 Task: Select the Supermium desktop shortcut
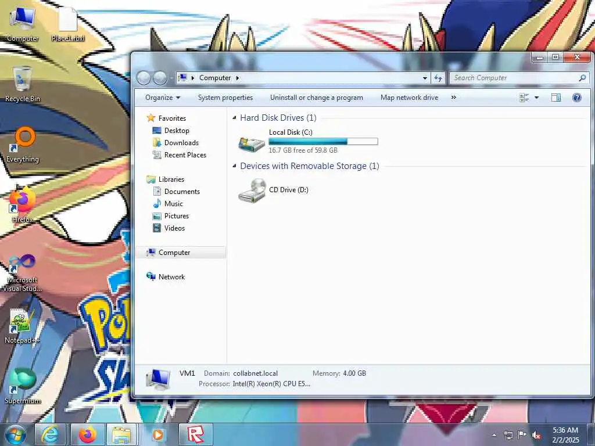coord(23,386)
